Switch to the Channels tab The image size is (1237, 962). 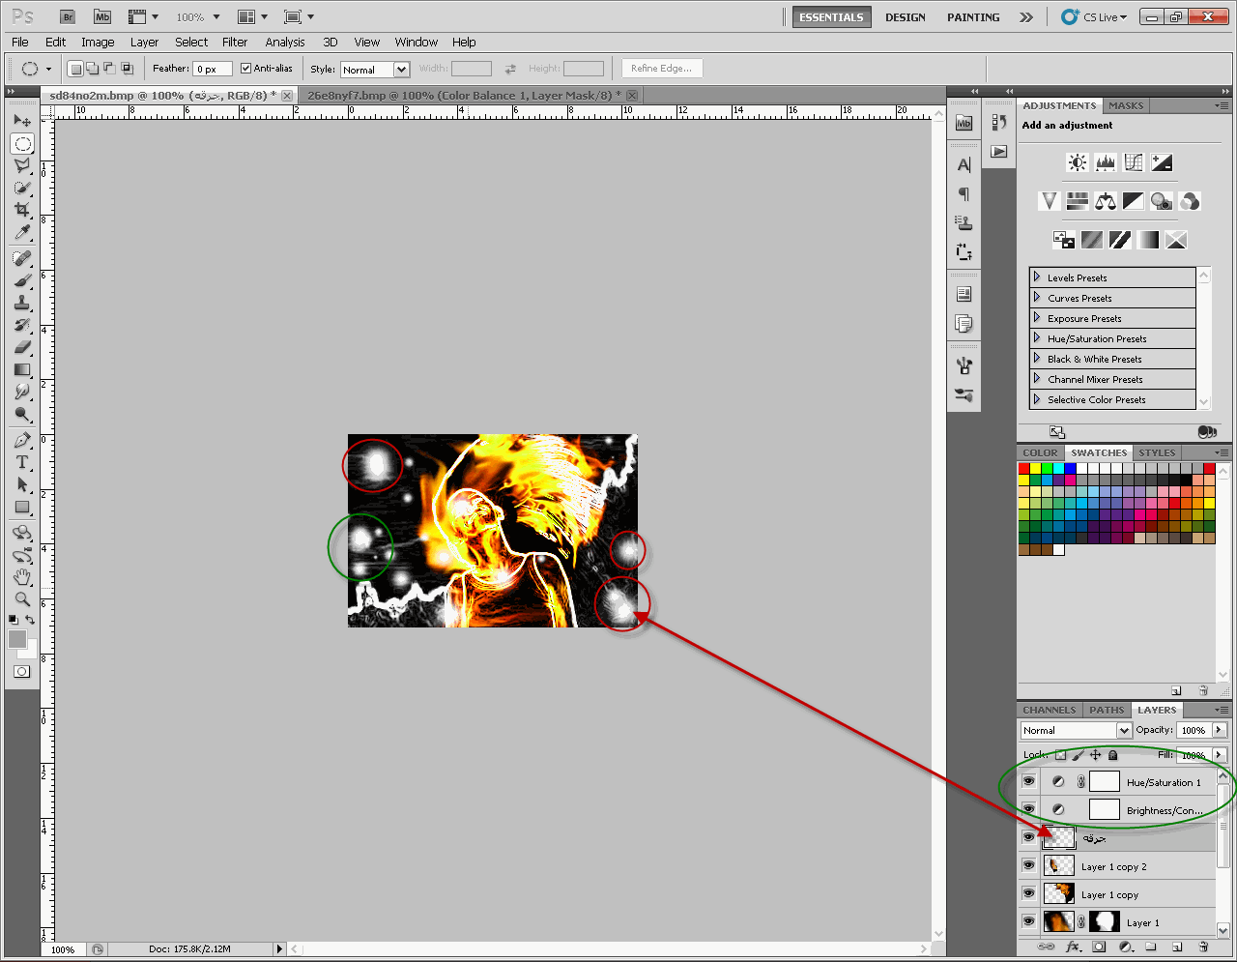tap(1050, 710)
